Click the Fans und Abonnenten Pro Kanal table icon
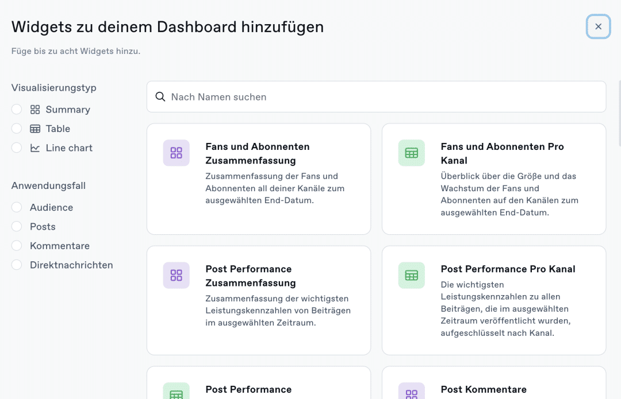This screenshot has height=399, width=621. click(x=411, y=153)
